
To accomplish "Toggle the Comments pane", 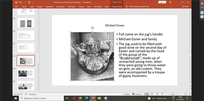I will 137,94.
